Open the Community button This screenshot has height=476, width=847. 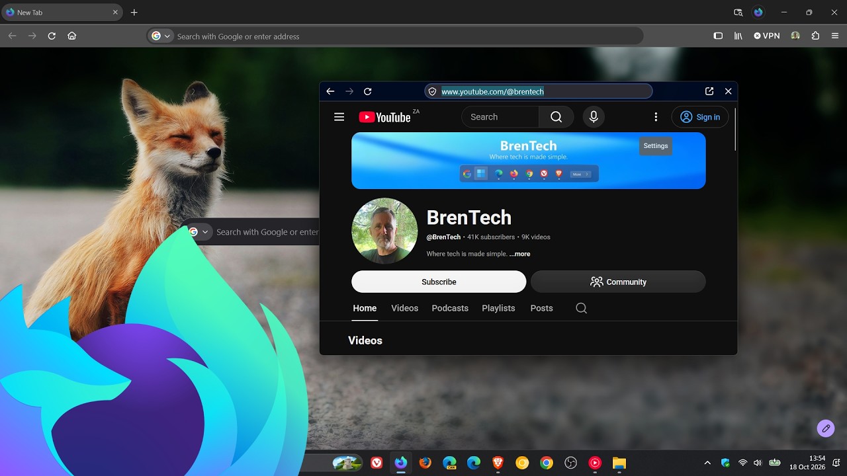click(x=618, y=282)
